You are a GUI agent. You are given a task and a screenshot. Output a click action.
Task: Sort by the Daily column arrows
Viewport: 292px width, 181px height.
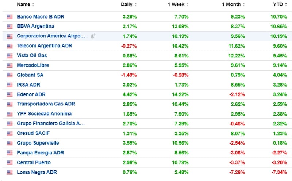tap(136, 5)
